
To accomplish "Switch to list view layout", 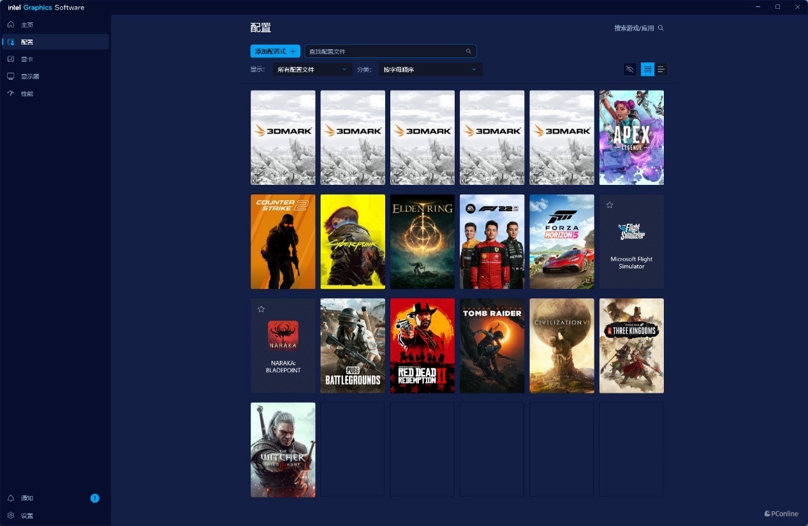I will [661, 69].
